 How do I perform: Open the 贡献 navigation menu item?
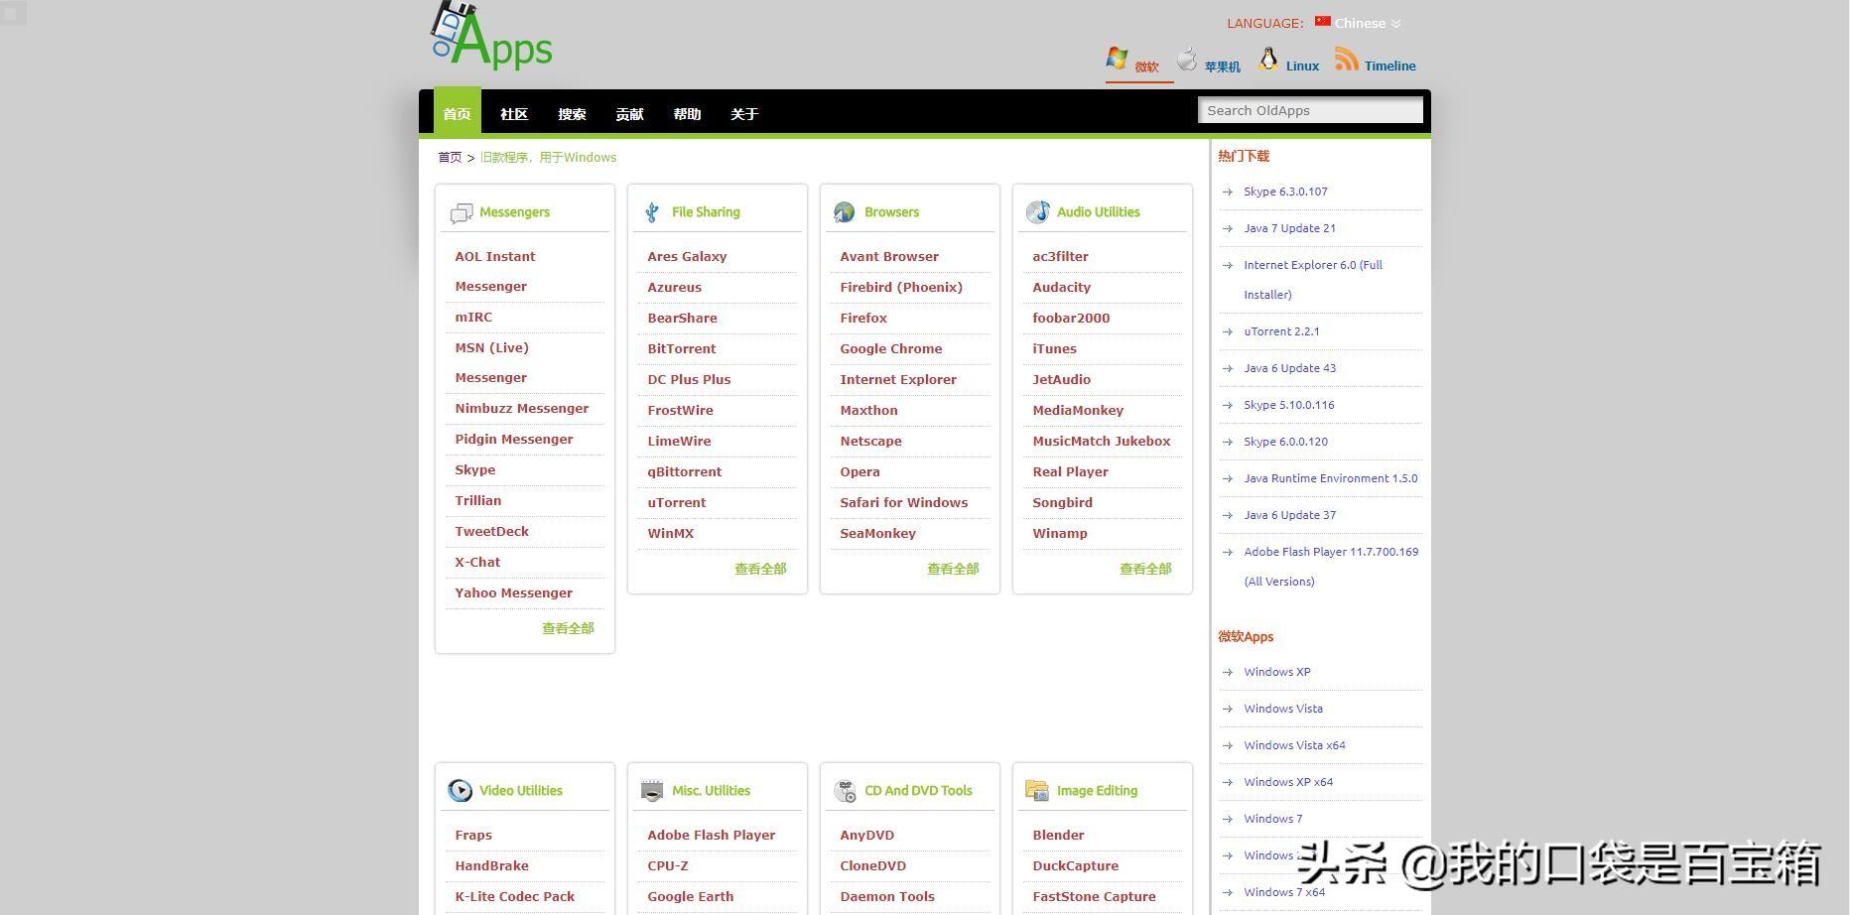pos(629,114)
